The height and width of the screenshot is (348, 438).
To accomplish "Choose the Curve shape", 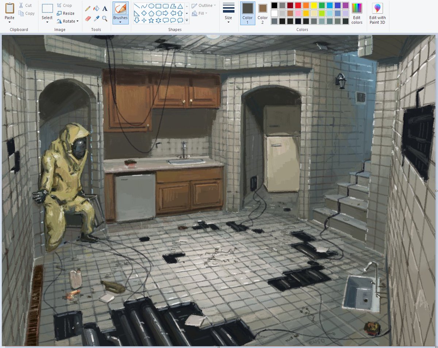I will pyautogui.click(x=144, y=6).
